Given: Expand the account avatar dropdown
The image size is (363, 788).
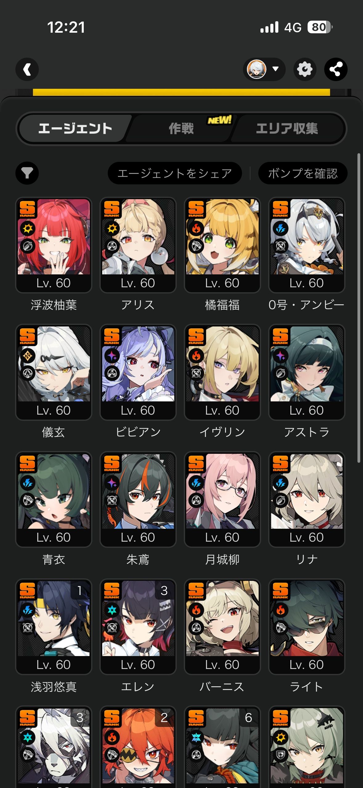Looking at the screenshot, I should [264, 69].
